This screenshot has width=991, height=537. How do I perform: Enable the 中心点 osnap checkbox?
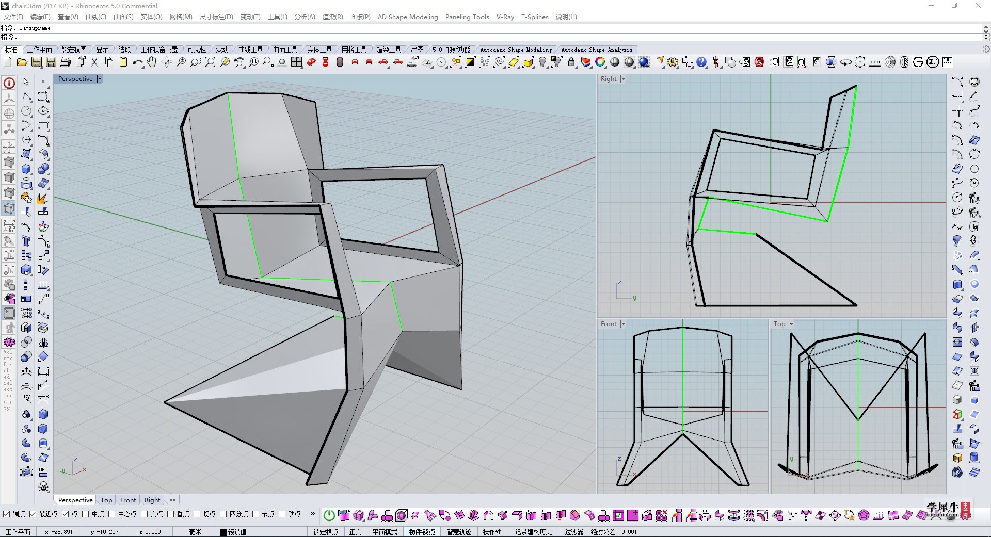pos(112,514)
